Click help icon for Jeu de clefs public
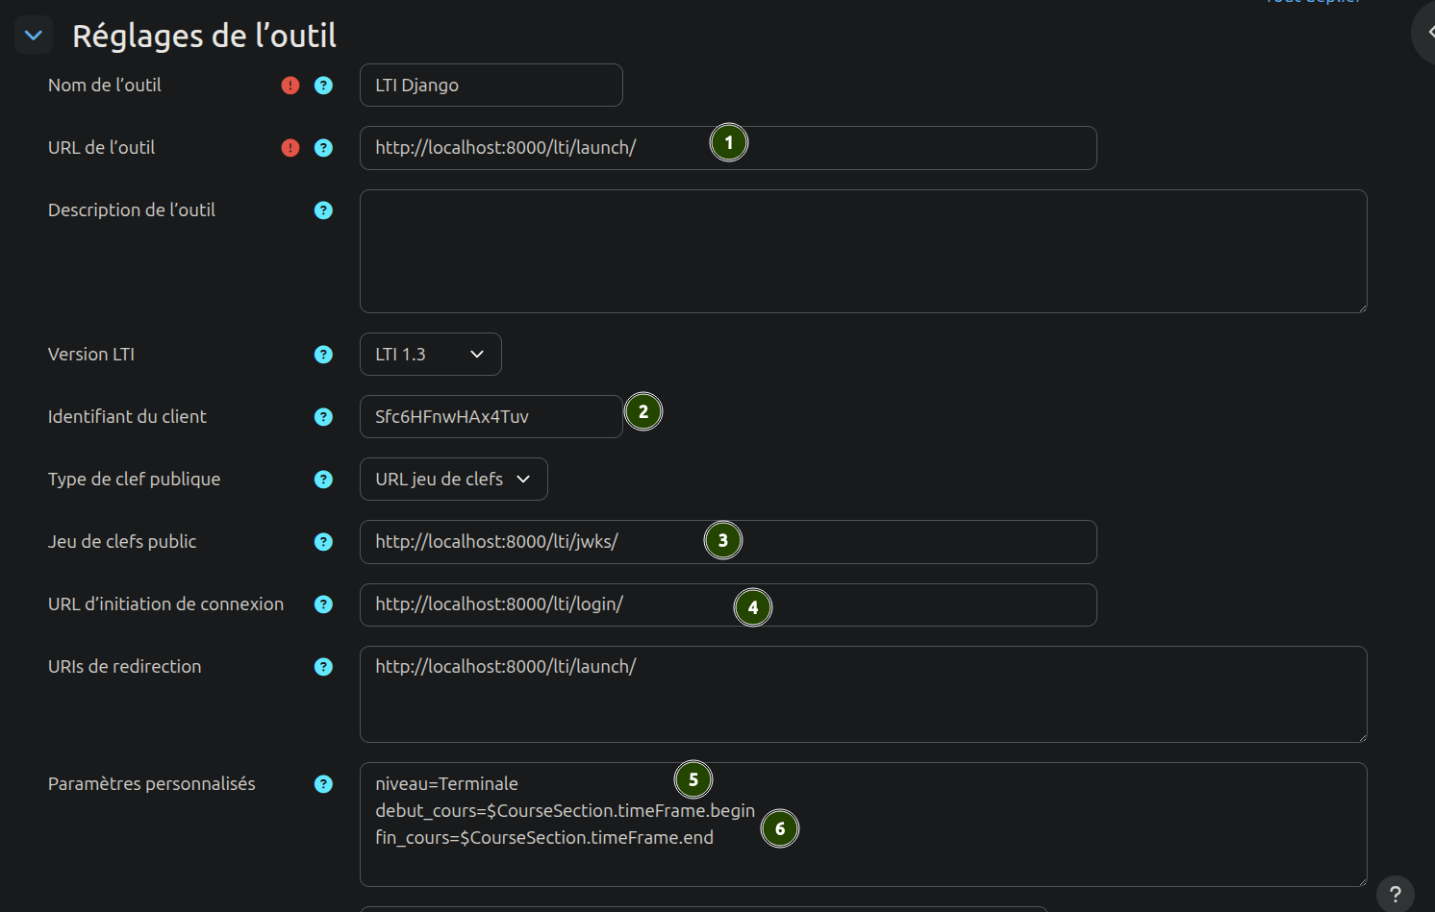Viewport: 1435px width, 912px height. click(323, 542)
